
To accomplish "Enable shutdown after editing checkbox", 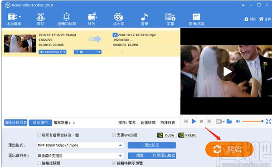I will tap(39, 163).
